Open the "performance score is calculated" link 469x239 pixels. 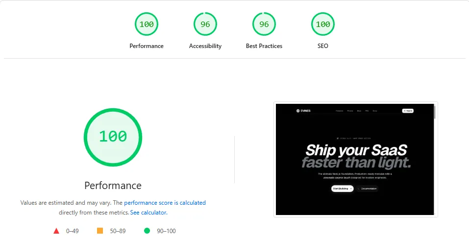point(165,202)
